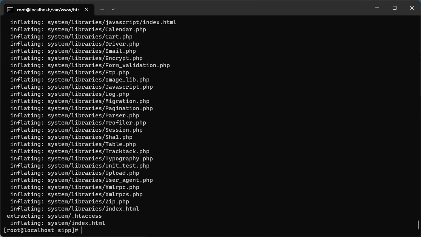Click the Calendar.php output line
This screenshot has width=421, height=237.
[78, 29]
